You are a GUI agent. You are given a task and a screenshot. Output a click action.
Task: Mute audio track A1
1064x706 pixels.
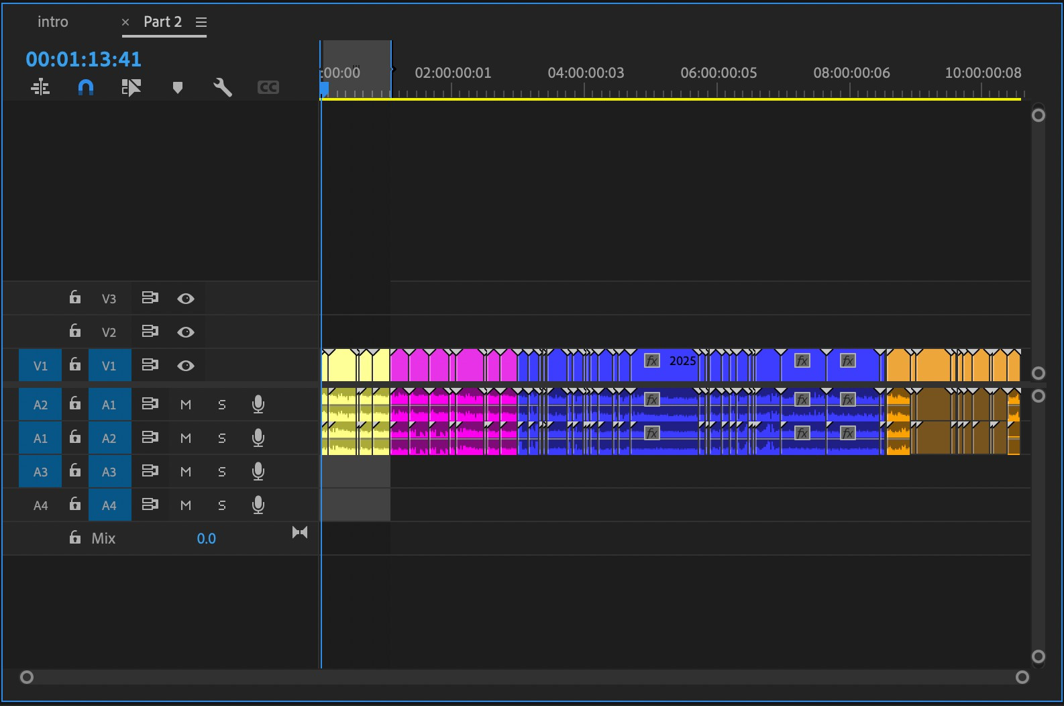(186, 405)
